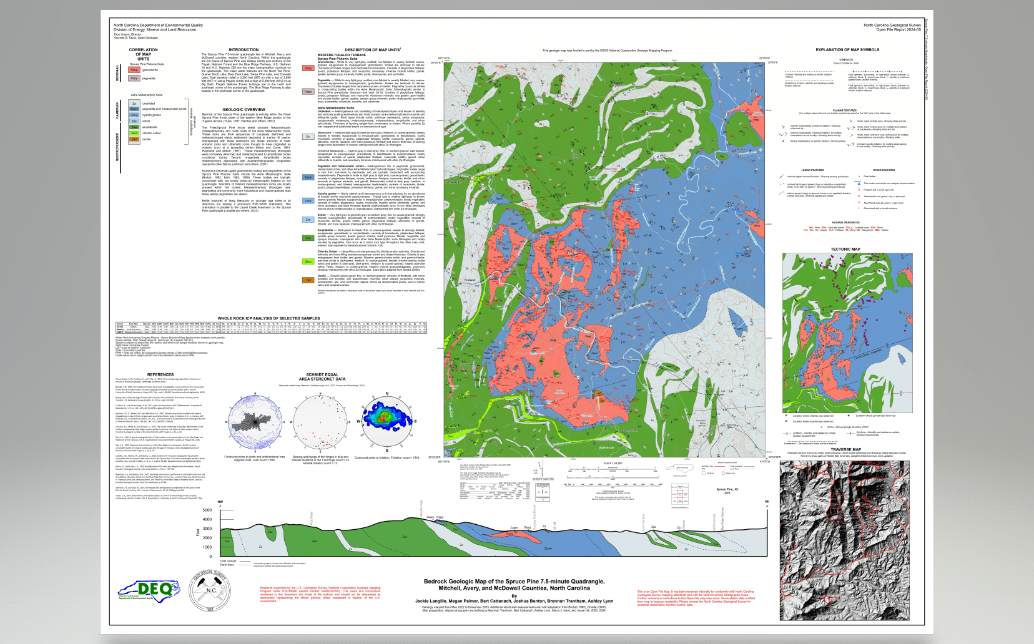
Task: Click the Dsgg granodiorite swatch in Correlation chart
Action: [134, 71]
